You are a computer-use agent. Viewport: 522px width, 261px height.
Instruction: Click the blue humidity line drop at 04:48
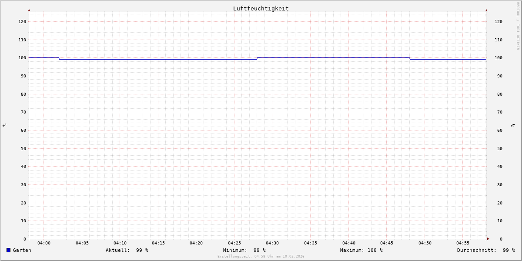(410, 58)
